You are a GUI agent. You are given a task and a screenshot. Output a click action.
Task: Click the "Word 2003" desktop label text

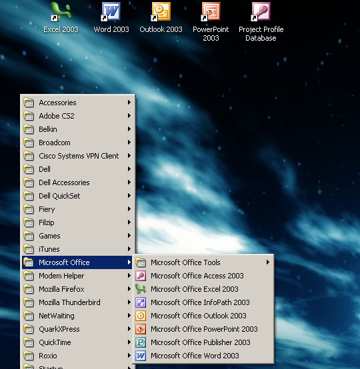click(x=111, y=29)
